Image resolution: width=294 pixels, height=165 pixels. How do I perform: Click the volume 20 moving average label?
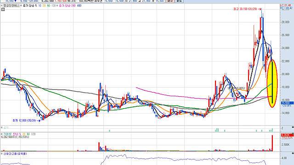coord(24,134)
